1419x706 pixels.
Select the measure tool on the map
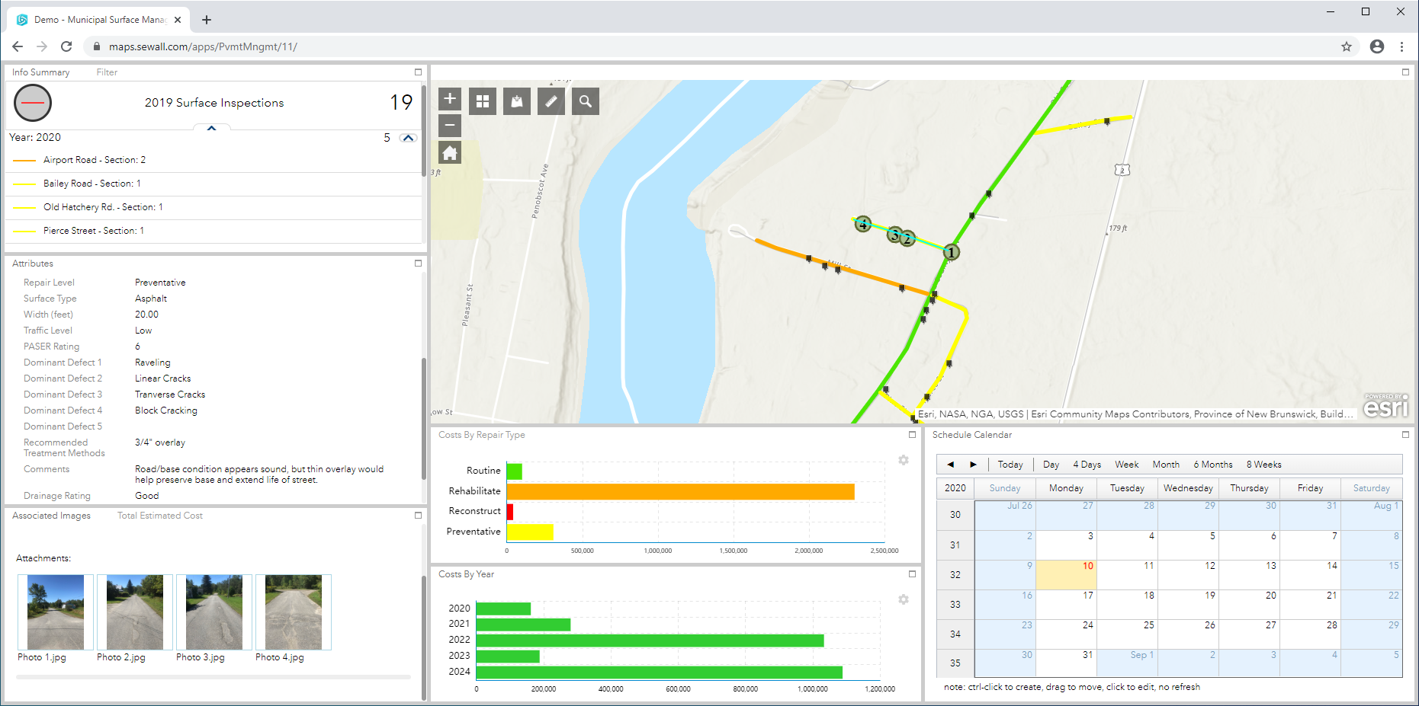pos(551,101)
